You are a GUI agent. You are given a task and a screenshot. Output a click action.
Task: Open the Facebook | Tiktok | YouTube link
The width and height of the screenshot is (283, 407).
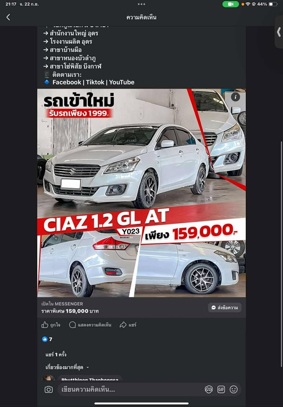point(94,82)
